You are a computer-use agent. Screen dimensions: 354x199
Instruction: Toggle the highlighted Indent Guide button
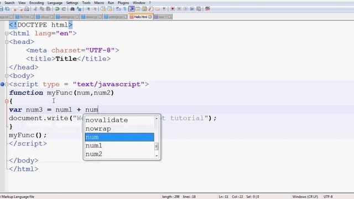[132, 9]
